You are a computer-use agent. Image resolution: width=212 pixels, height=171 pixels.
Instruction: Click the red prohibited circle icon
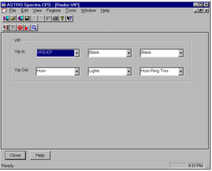pos(20,28)
